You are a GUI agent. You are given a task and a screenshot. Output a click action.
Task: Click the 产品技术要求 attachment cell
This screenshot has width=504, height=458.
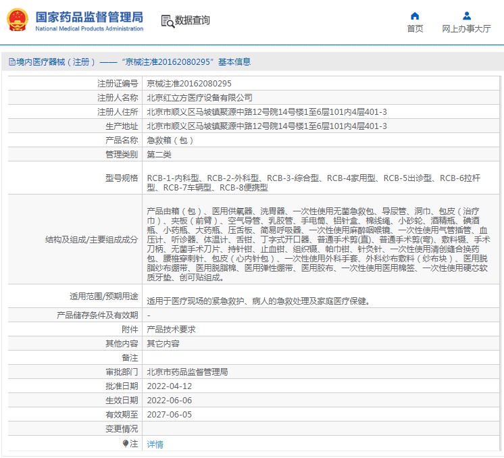[x=171, y=330]
